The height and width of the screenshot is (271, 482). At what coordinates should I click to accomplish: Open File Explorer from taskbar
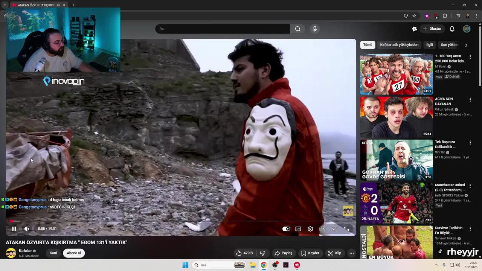click(x=253, y=265)
